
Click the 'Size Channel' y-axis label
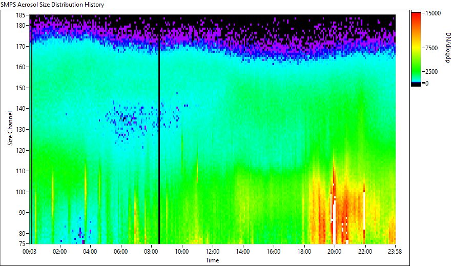click(x=10, y=128)
